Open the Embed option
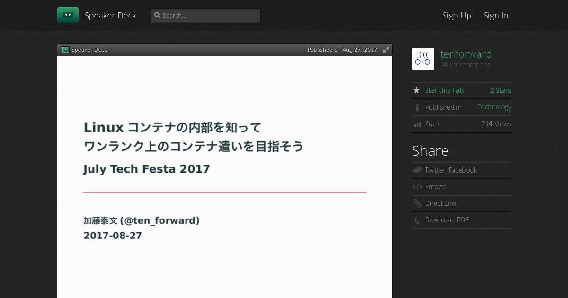This screenshot has width=568, height=298. (435, 187)
